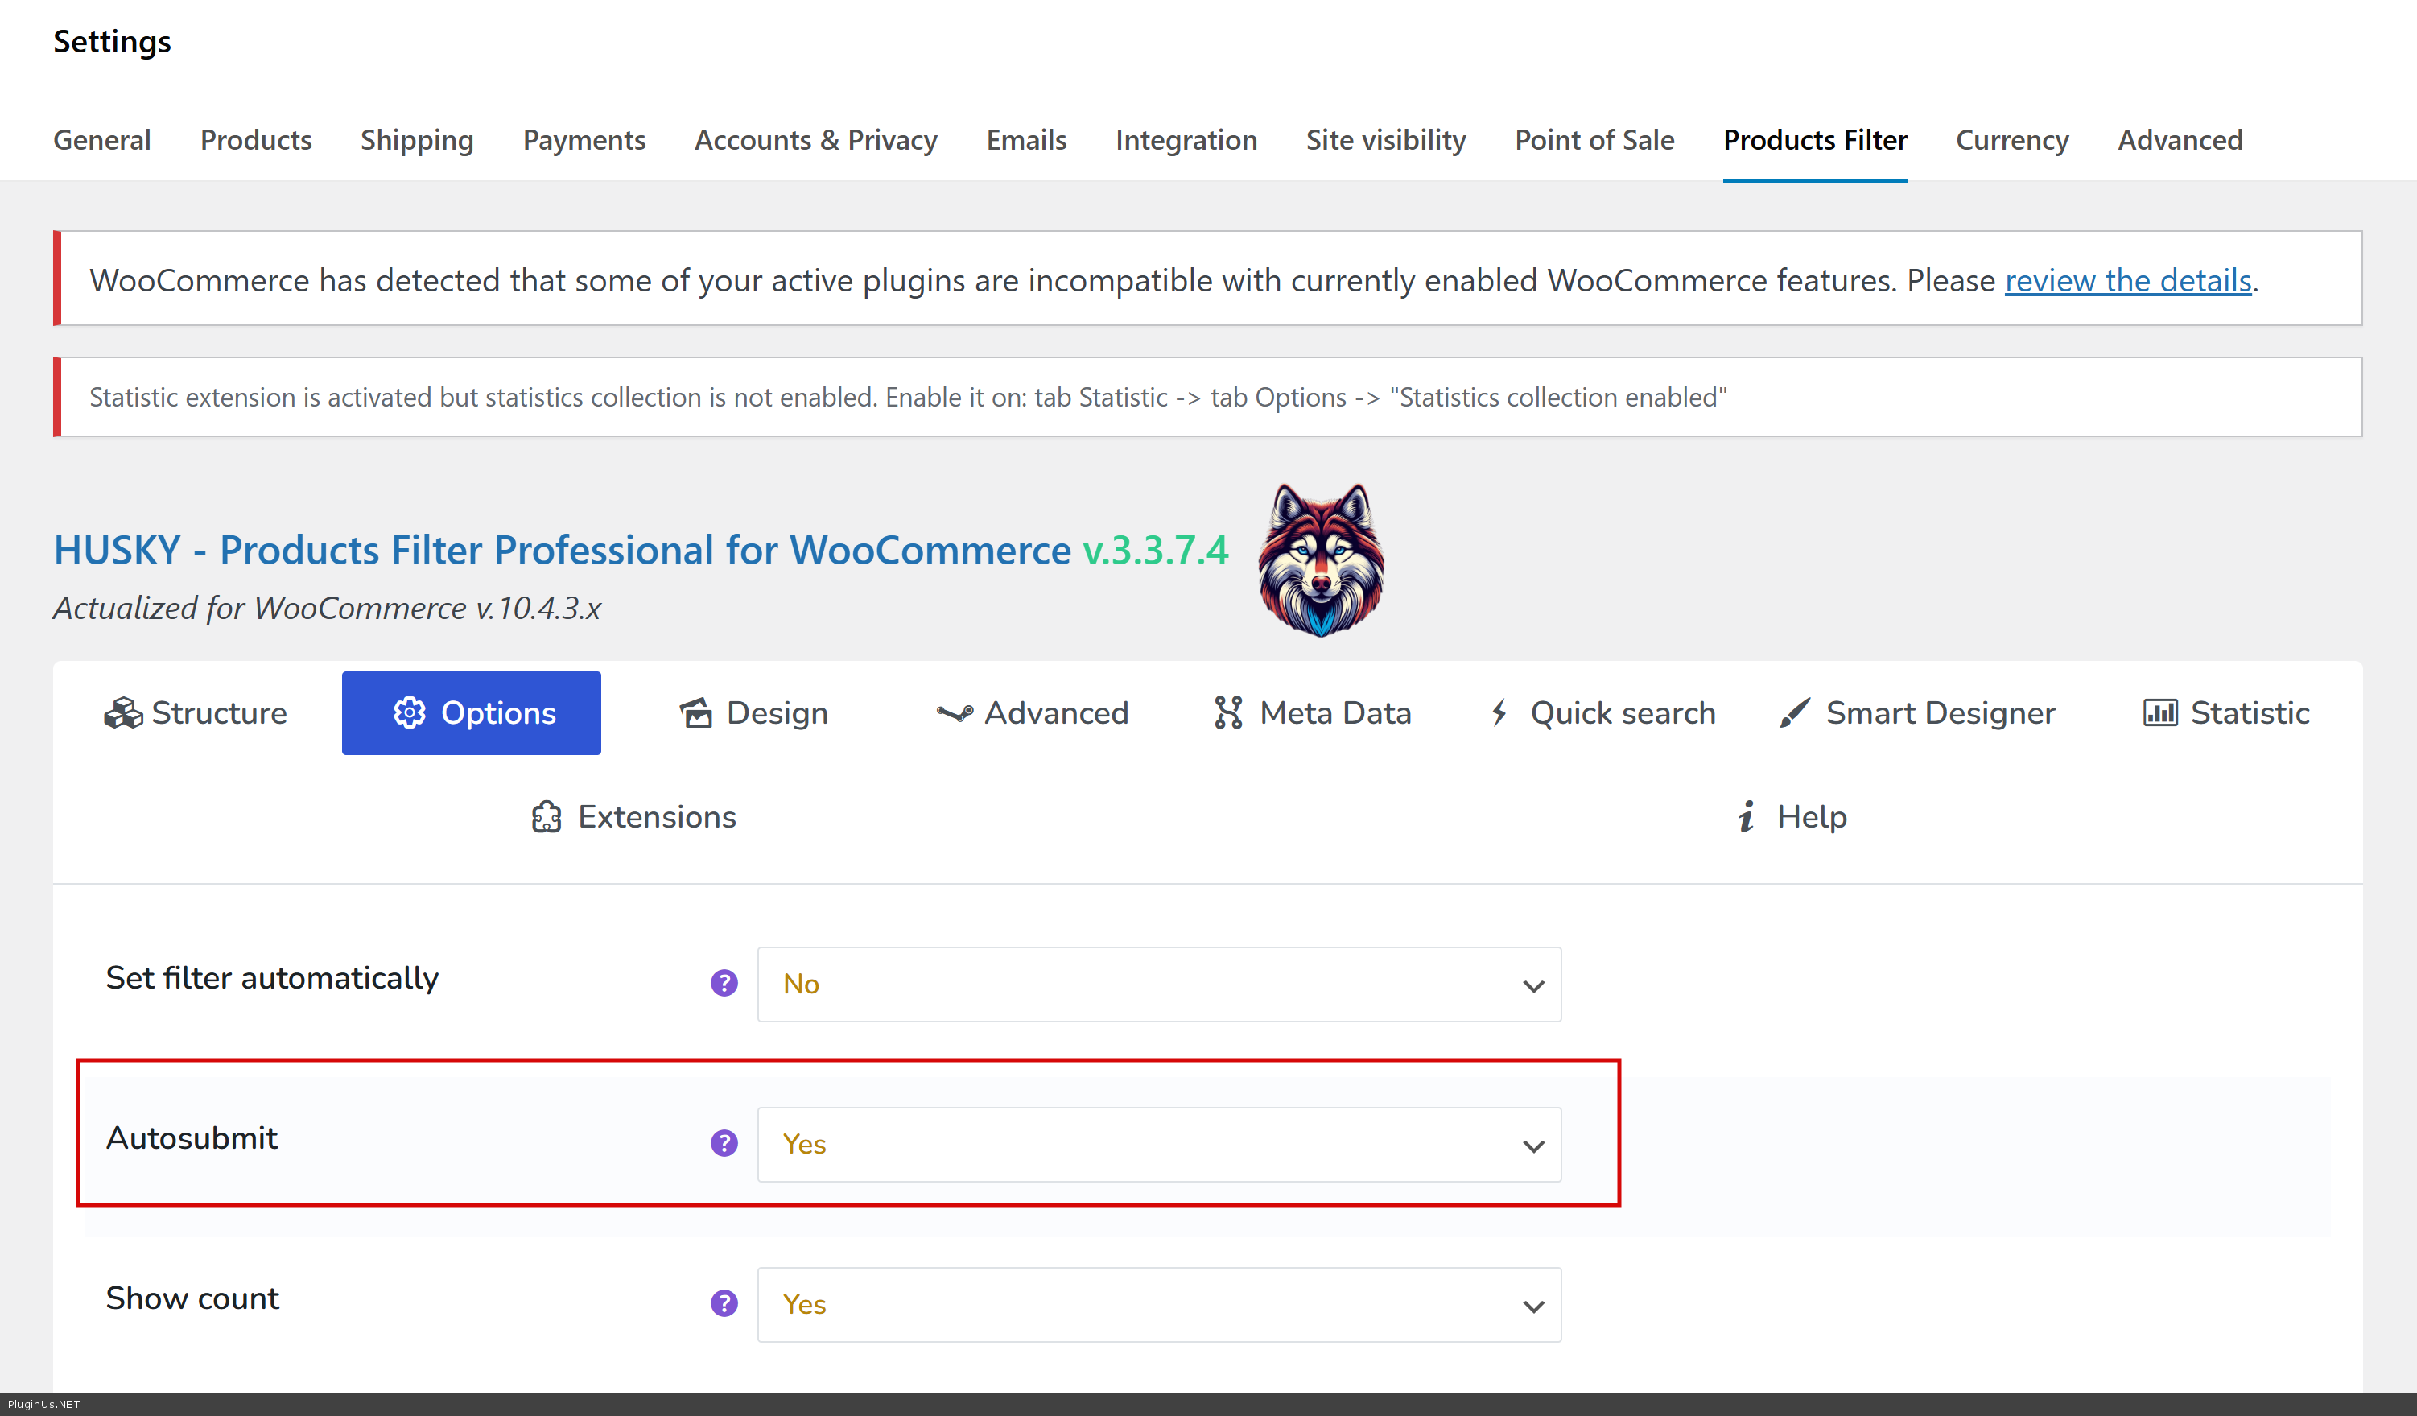Click help icon for Set filter automatically
Image resolution: width=2417 pixels, height=1416 pixels.
pos(724,984)
